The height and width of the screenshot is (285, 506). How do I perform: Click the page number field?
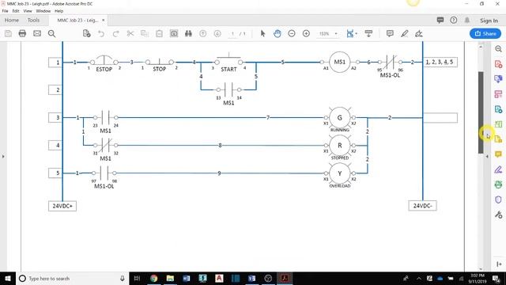click(232, 33)
